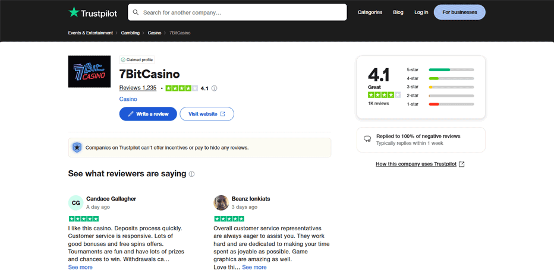Click the Trustpilot star logo

pyautogui.click(x=74, y=12)
